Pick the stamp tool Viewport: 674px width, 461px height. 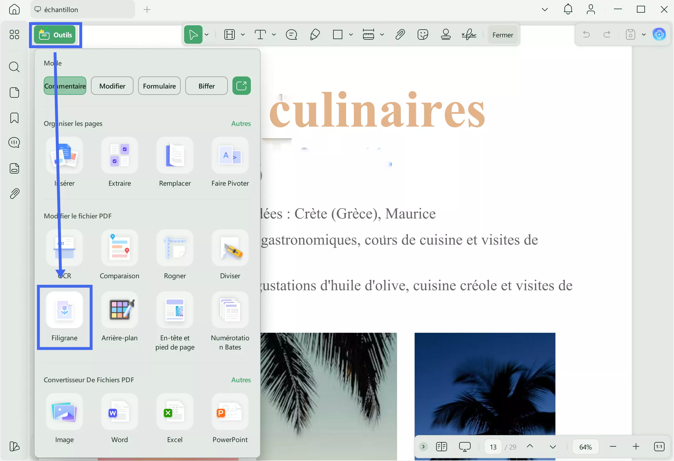click(x=446, y=34)
